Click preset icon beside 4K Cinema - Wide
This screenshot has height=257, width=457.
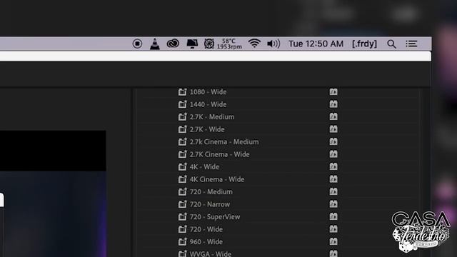[183, 179]
